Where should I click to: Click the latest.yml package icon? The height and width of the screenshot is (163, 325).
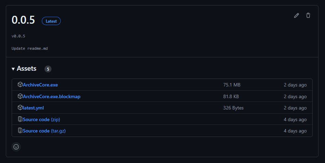point(20,108)
